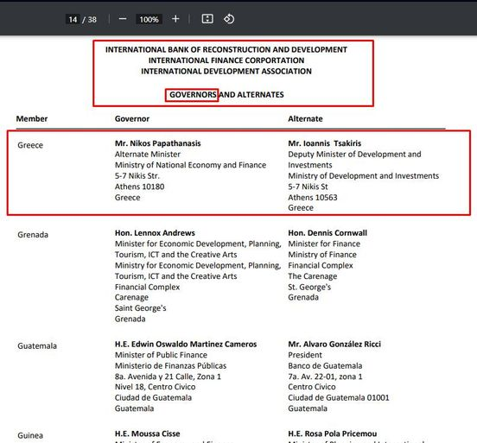Click the 'Athens 10180' address line

tap(140, 187)
